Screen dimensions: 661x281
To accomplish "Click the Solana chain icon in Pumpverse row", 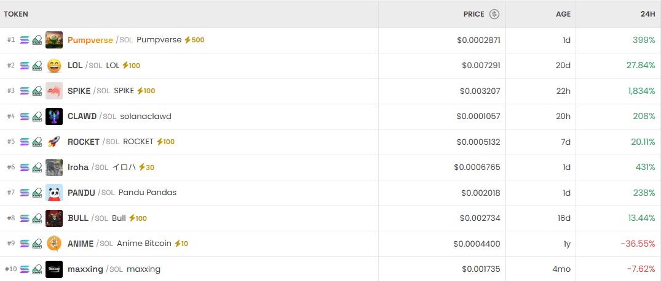I will tap(25, 40).
